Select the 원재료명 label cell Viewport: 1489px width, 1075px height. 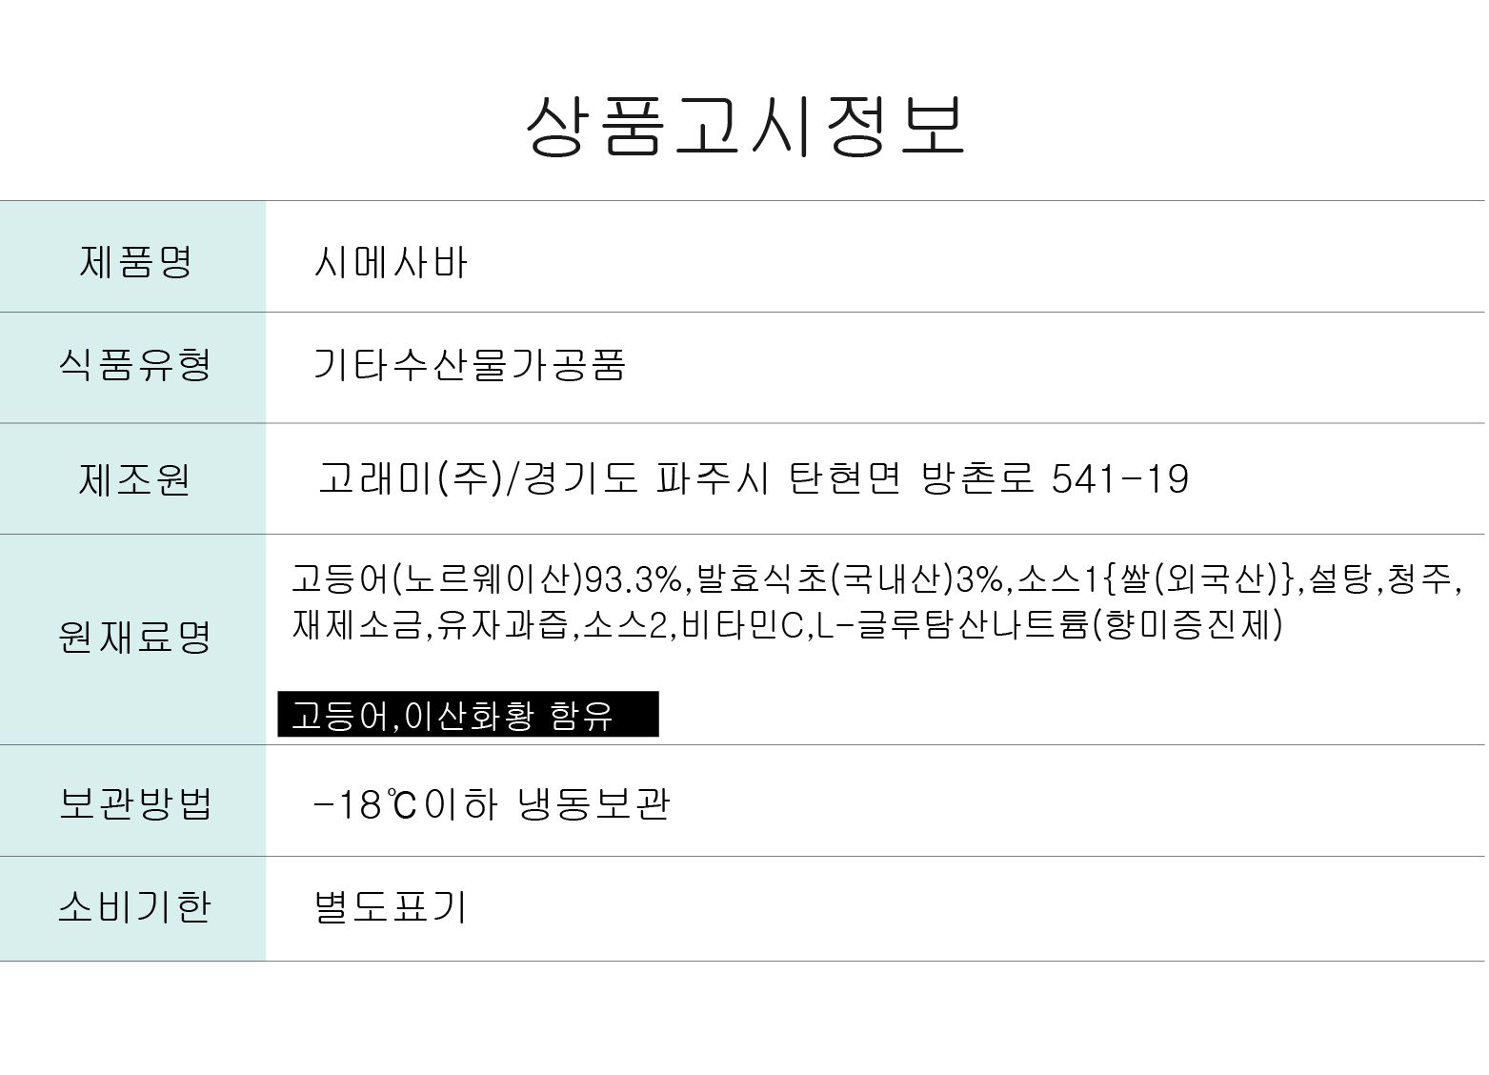click(x=134, y=638)
